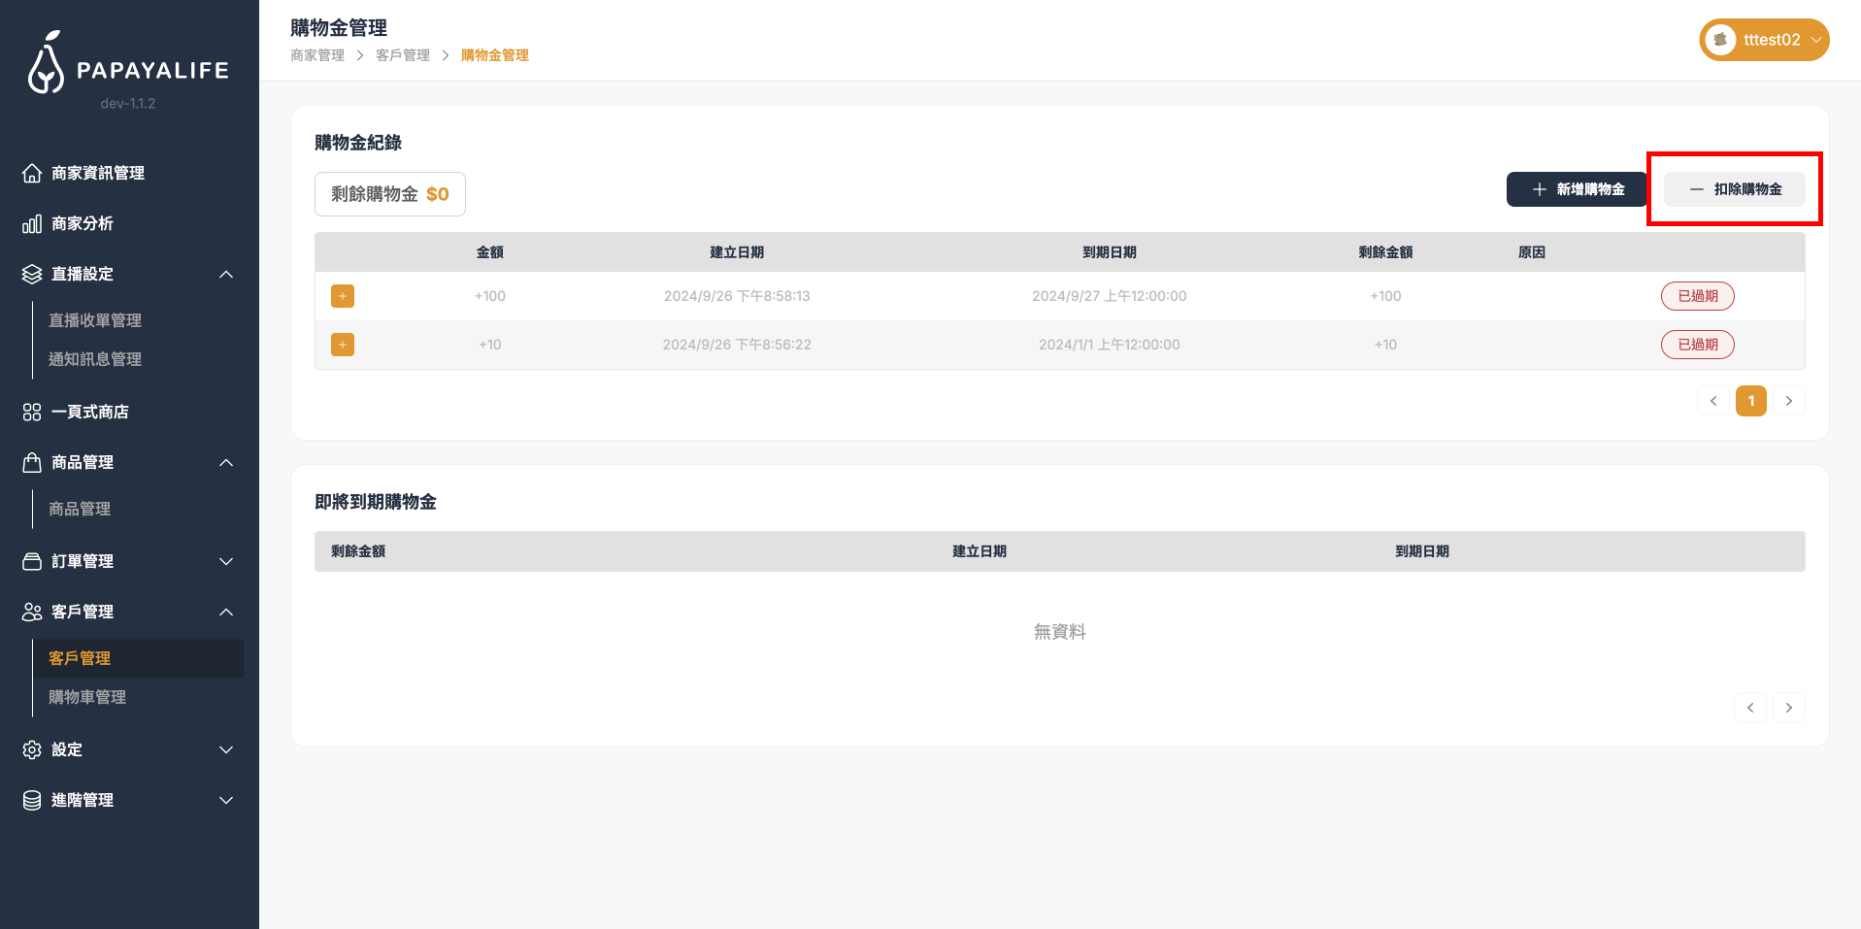
Task: Open 一頁式商店 grid icon item
Action: (x=32, y=413)
